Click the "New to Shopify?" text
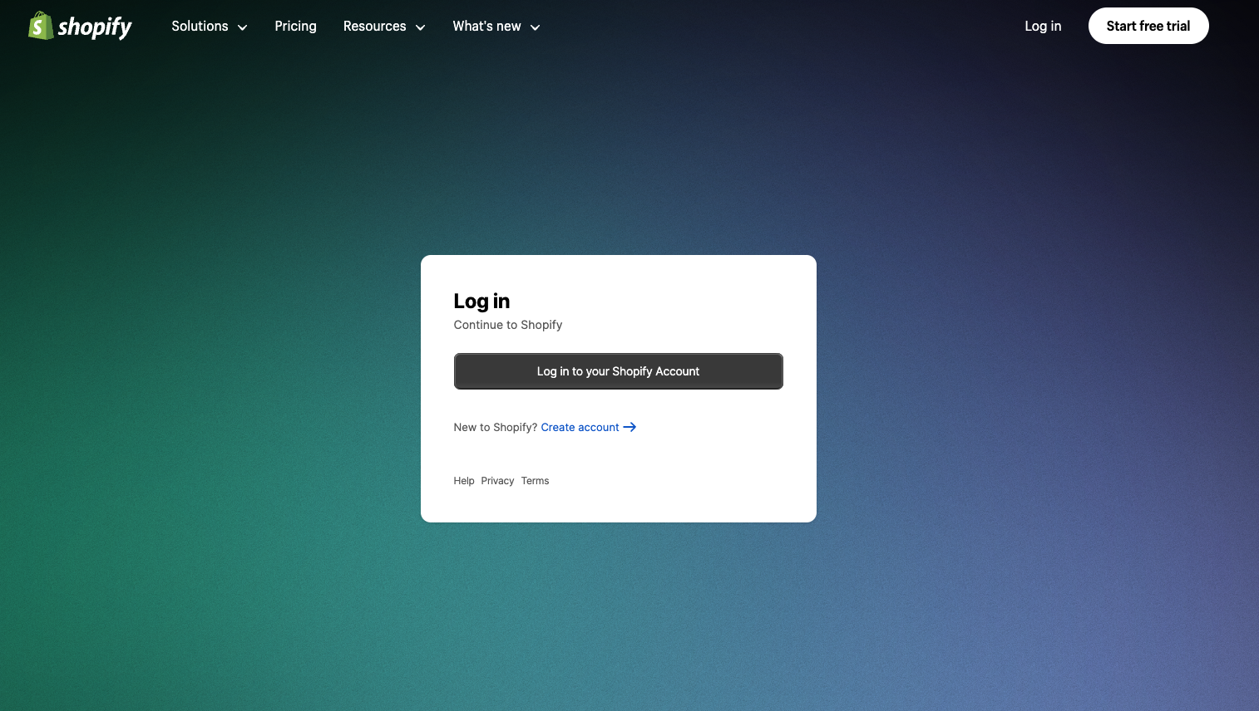This screenshot has height=711, width=1259. coord(495,427)
